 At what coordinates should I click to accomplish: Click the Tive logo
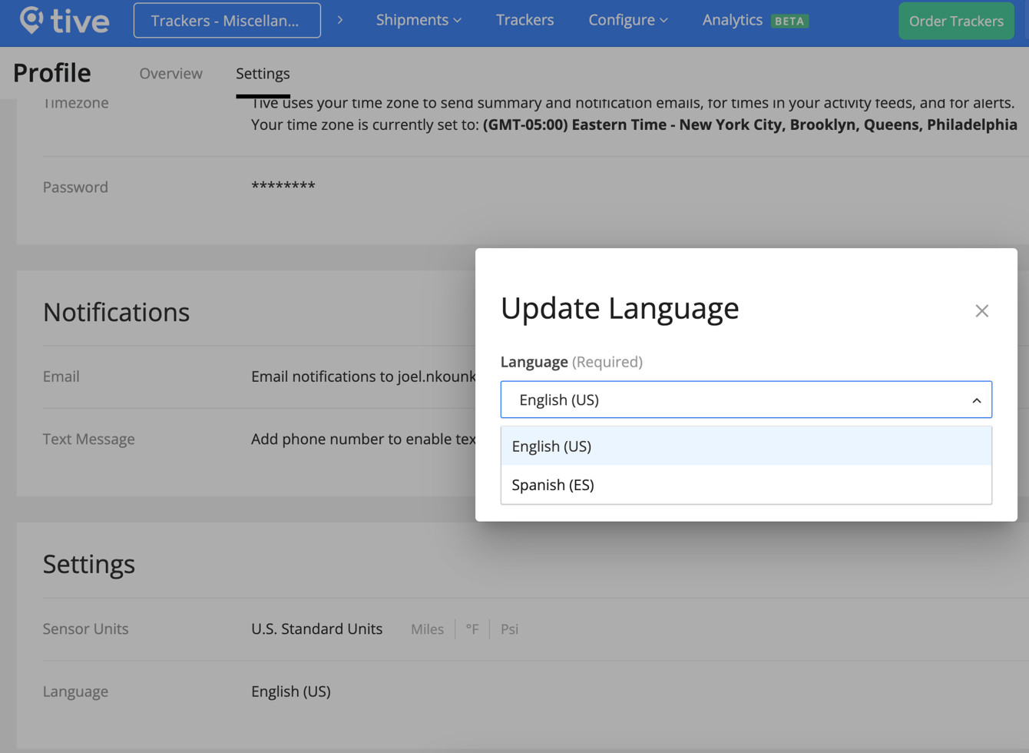pyautogui.click(x=65, y=22)
